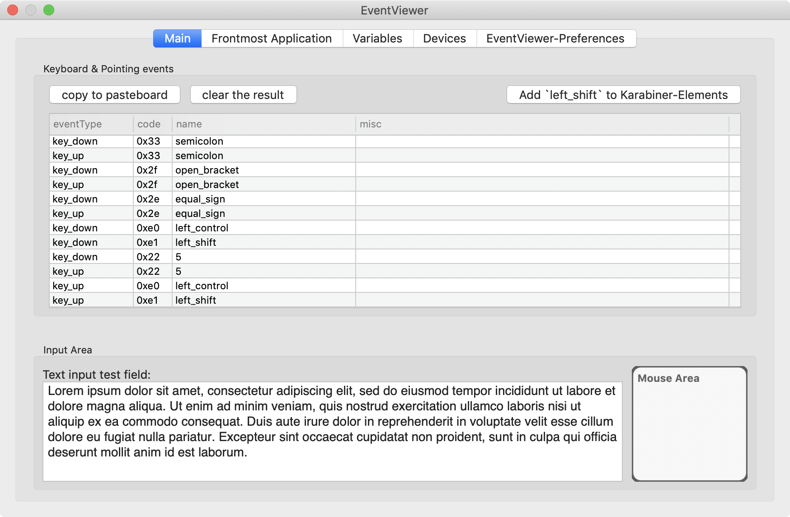Add left_shift to Karabiner-Elements

click(x=624, y=94)
